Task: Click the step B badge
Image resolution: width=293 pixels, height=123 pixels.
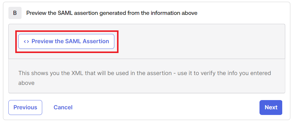Action: tap(15, 13)
